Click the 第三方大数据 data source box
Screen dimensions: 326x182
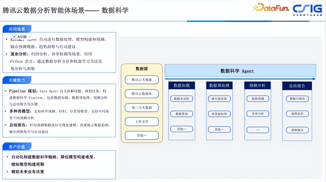(142, 107)
